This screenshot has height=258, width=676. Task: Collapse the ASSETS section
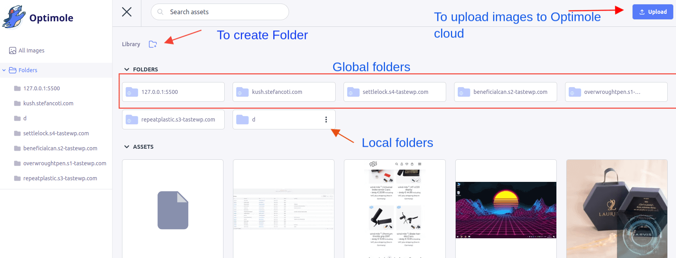click(127, 147)
